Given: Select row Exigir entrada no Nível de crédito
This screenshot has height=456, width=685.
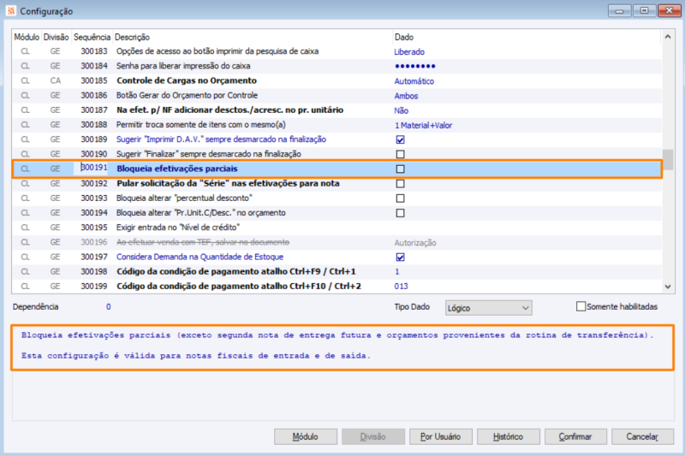Looking at the screenshot, I should pyautogui.click(x=337, y=228).
